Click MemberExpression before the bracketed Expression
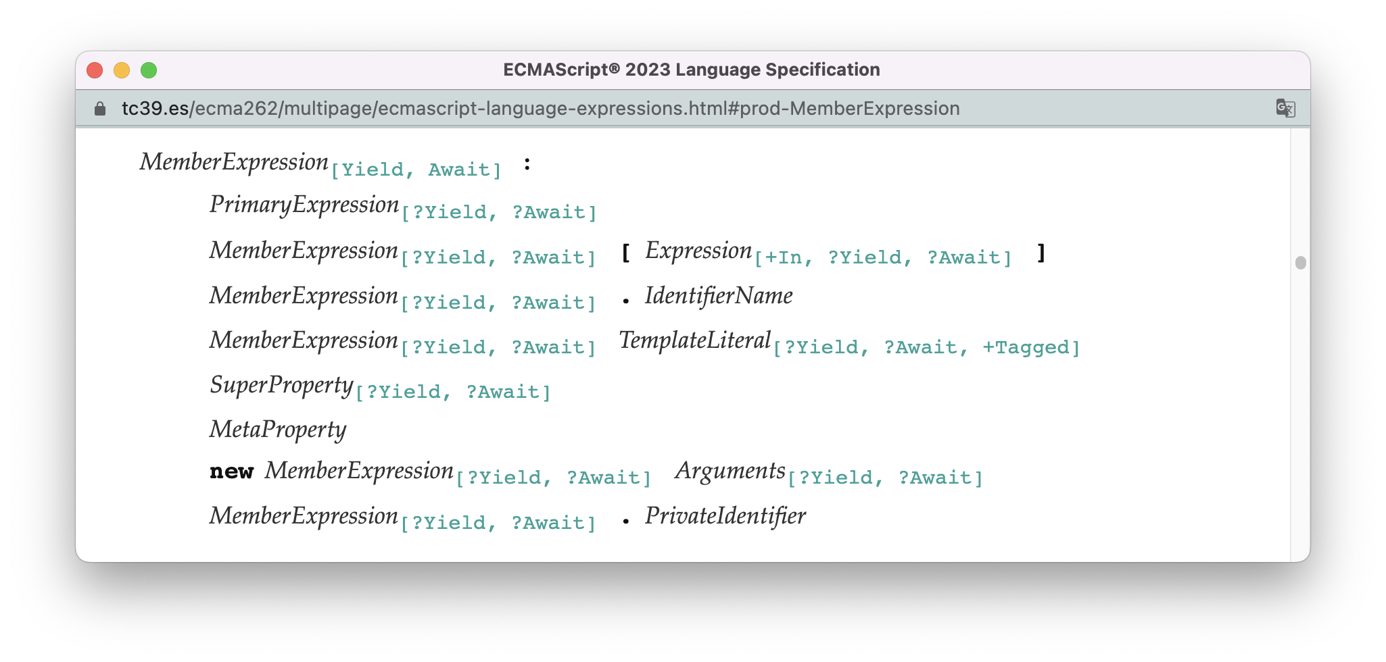1386x662 pixels. 304,251
